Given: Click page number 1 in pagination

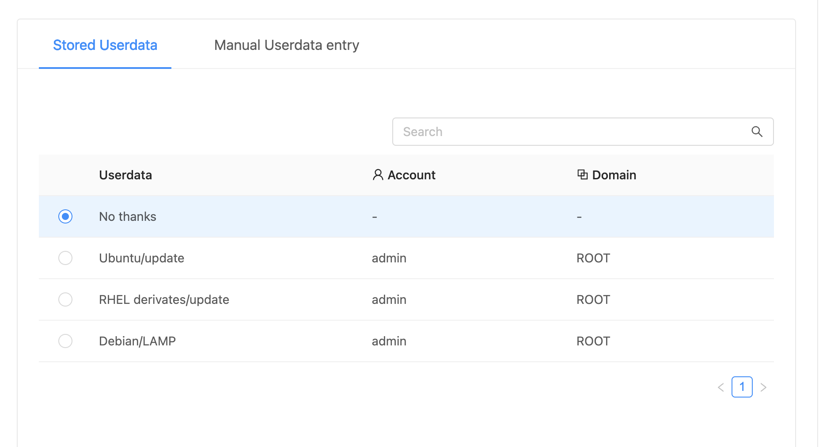Looking at the screenshot, I should click(x=742, y=387).
